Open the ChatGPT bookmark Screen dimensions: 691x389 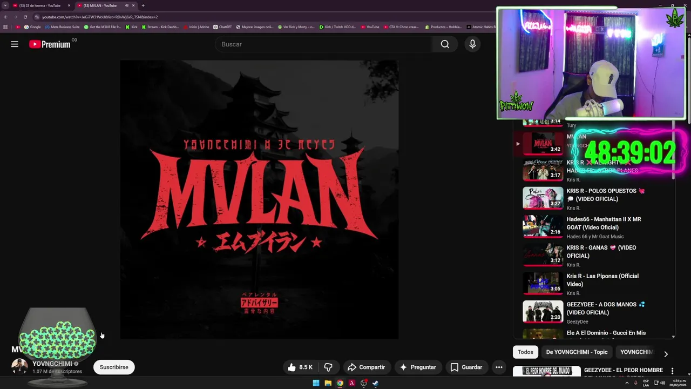pyautogui.click(x=222, y=27)
